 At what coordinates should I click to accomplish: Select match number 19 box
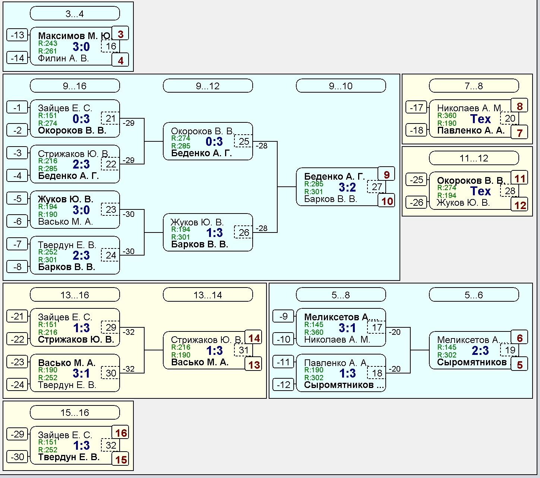coord(510,350)
